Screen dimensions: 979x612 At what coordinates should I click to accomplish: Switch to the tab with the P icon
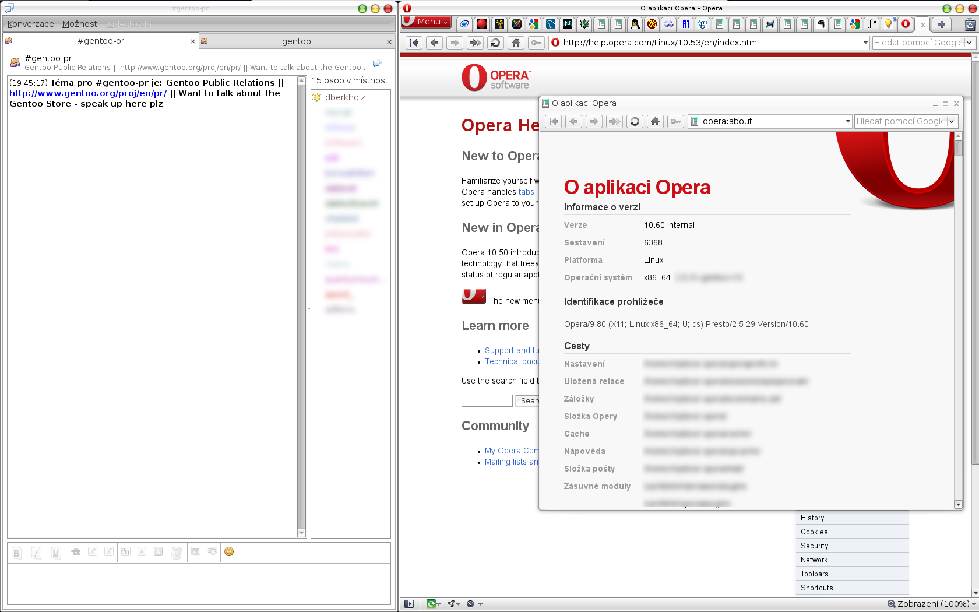tap(872, 24)
